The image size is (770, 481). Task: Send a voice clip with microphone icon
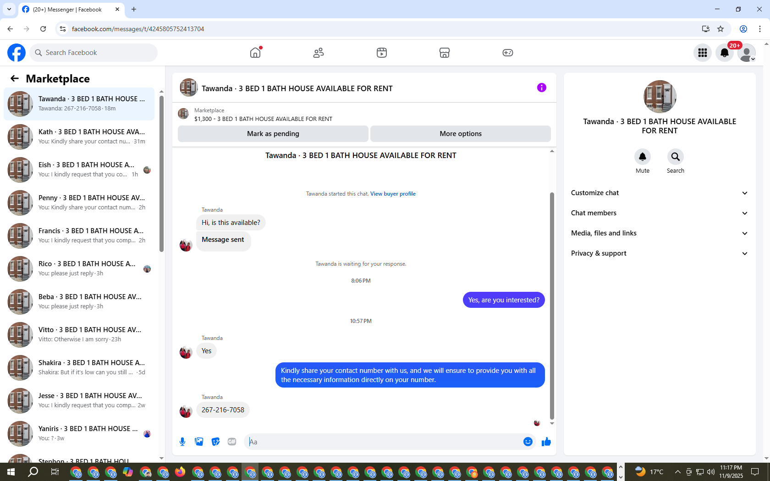[182, 442]
